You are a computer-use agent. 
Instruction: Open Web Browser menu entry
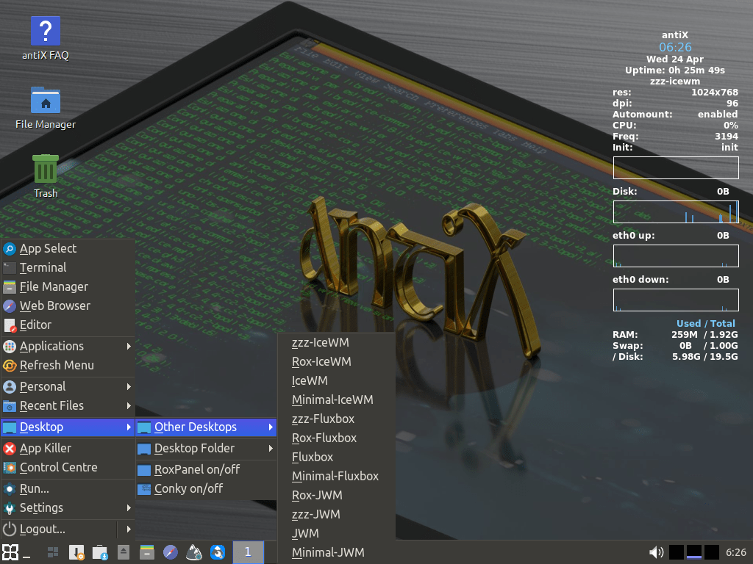pyautogui.click(x=68, y=306)
